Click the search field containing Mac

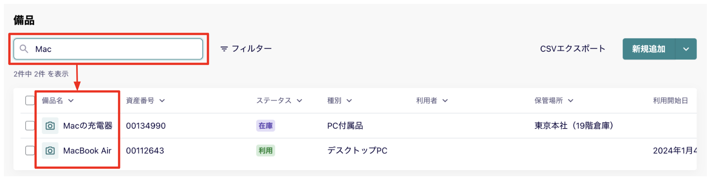tap(117, 49)
